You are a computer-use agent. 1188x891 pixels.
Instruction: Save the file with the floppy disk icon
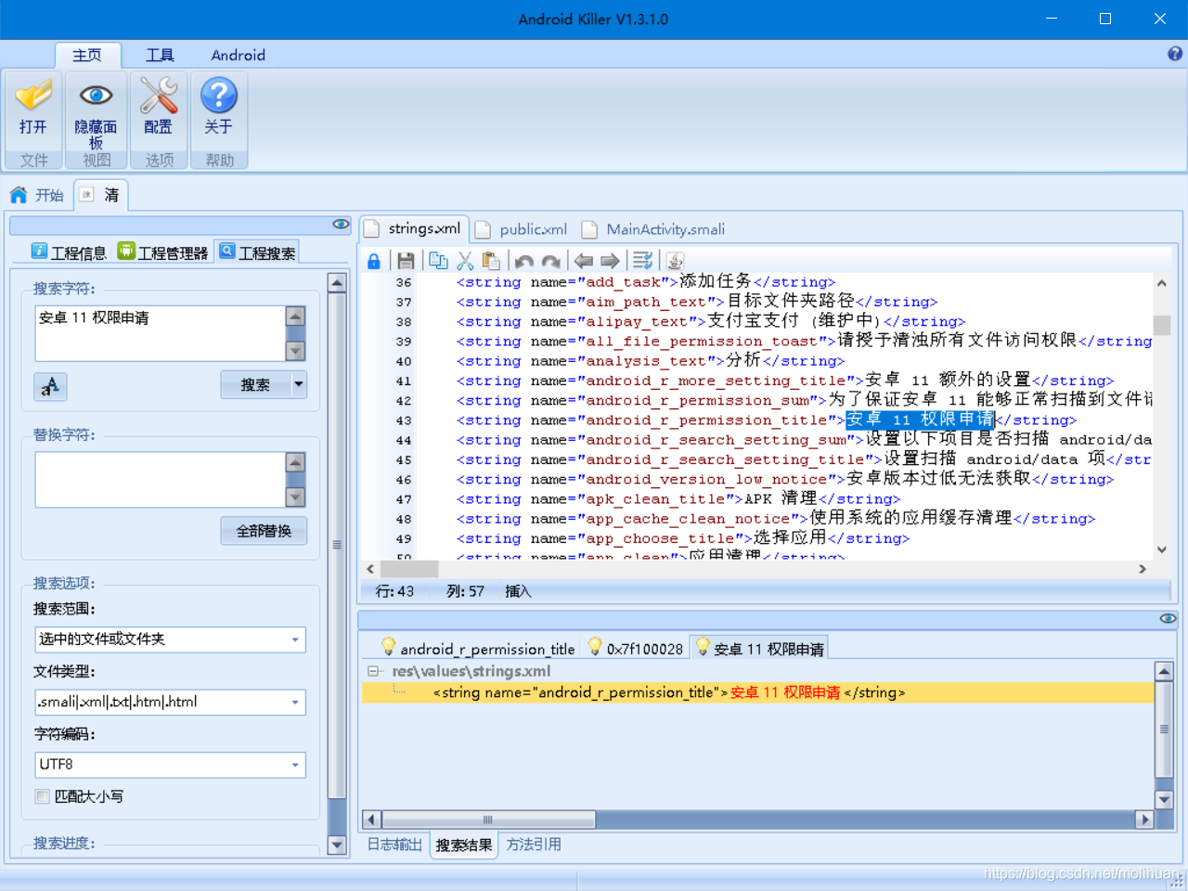point(406,262)
